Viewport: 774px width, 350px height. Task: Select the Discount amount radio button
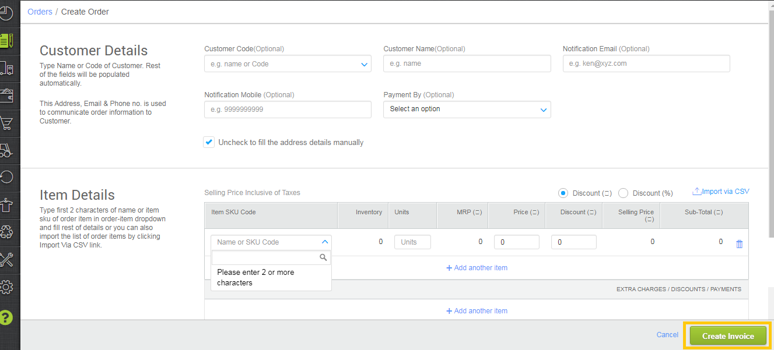pos(563,193)
